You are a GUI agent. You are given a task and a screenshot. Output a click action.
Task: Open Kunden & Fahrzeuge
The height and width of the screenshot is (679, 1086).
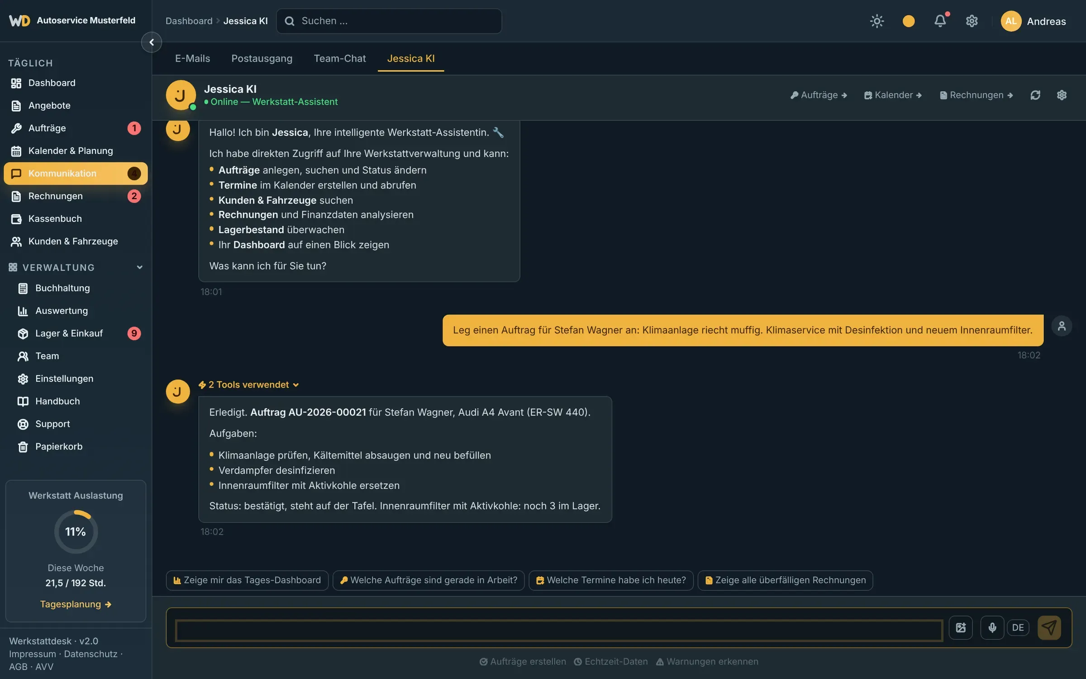pos(76,241)
